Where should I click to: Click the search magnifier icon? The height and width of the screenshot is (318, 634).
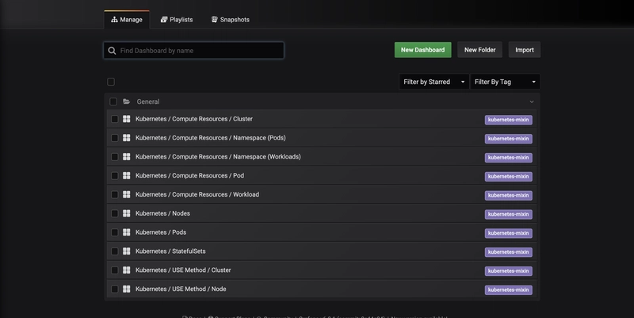[112, 51]
